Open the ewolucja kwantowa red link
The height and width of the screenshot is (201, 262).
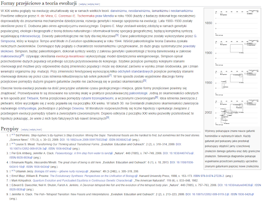click(x=70, y=56)
